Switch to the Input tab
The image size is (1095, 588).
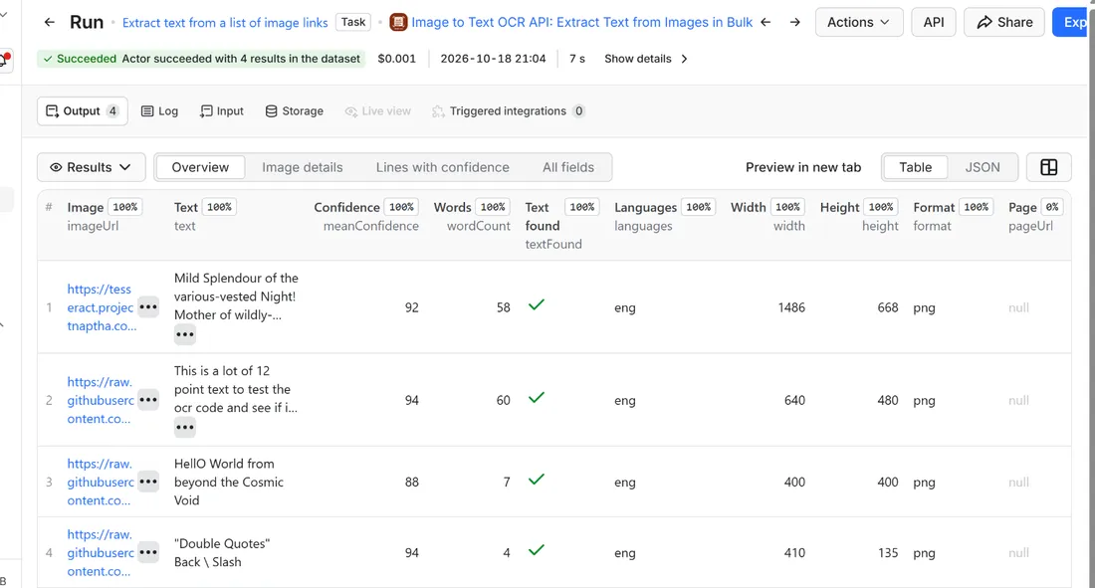point(221,111)
